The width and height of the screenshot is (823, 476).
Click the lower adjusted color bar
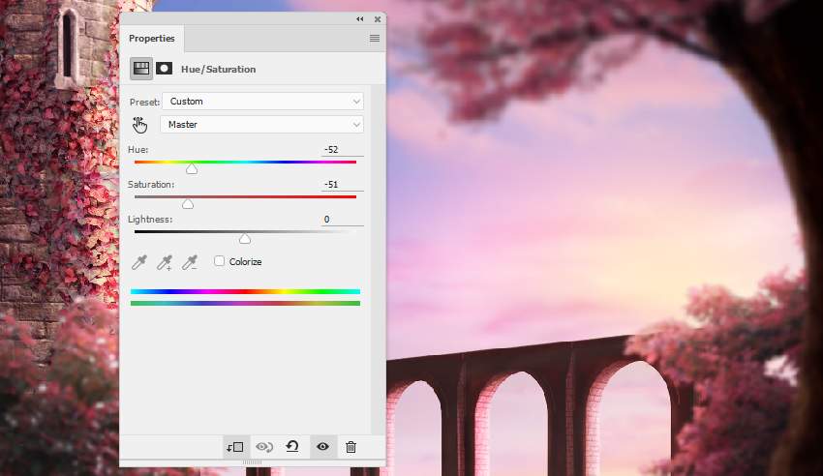tap(245, 303)
